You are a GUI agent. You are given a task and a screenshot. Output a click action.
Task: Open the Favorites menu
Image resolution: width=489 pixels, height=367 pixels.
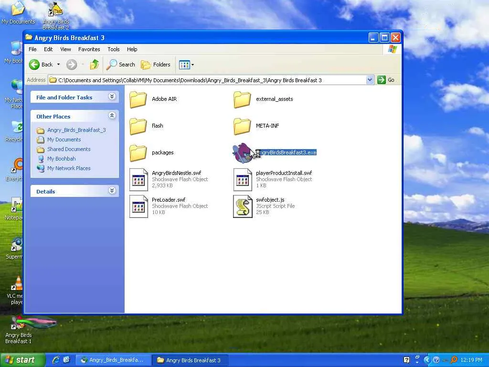[x=89, y=49]
